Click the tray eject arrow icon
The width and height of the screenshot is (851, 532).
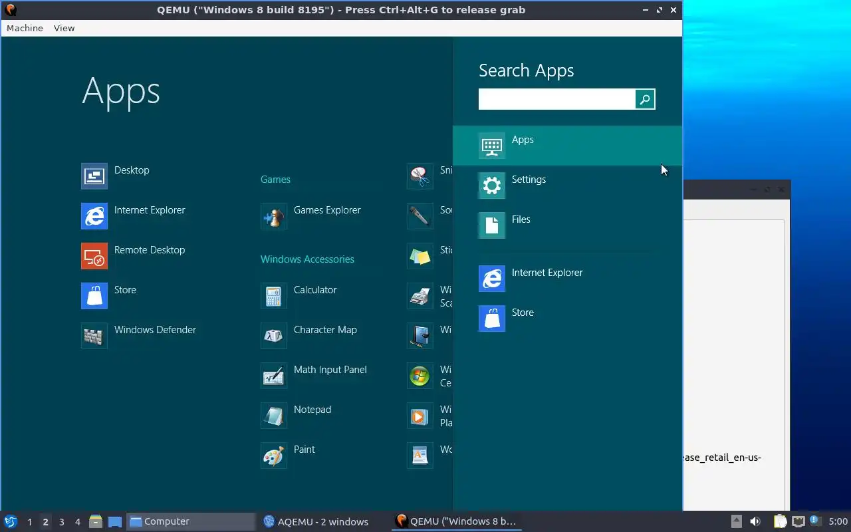(x=737, y=521)
